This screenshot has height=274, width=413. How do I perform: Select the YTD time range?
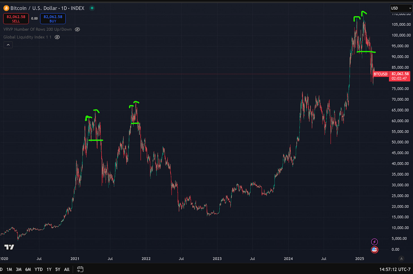click(x=39, y=269)
